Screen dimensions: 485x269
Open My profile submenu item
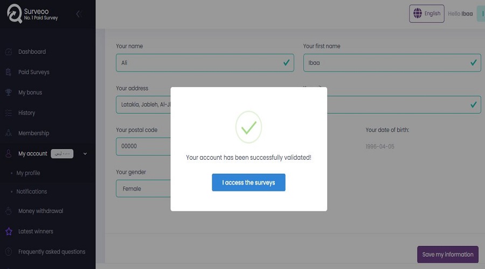pos(28,173)
